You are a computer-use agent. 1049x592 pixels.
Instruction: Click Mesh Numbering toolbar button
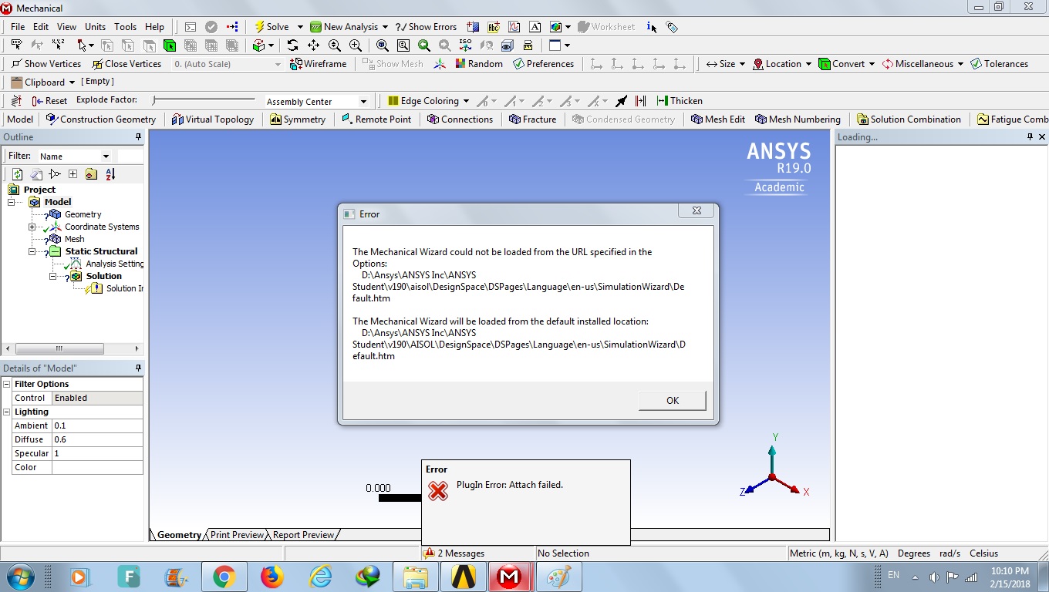[798, 119]
